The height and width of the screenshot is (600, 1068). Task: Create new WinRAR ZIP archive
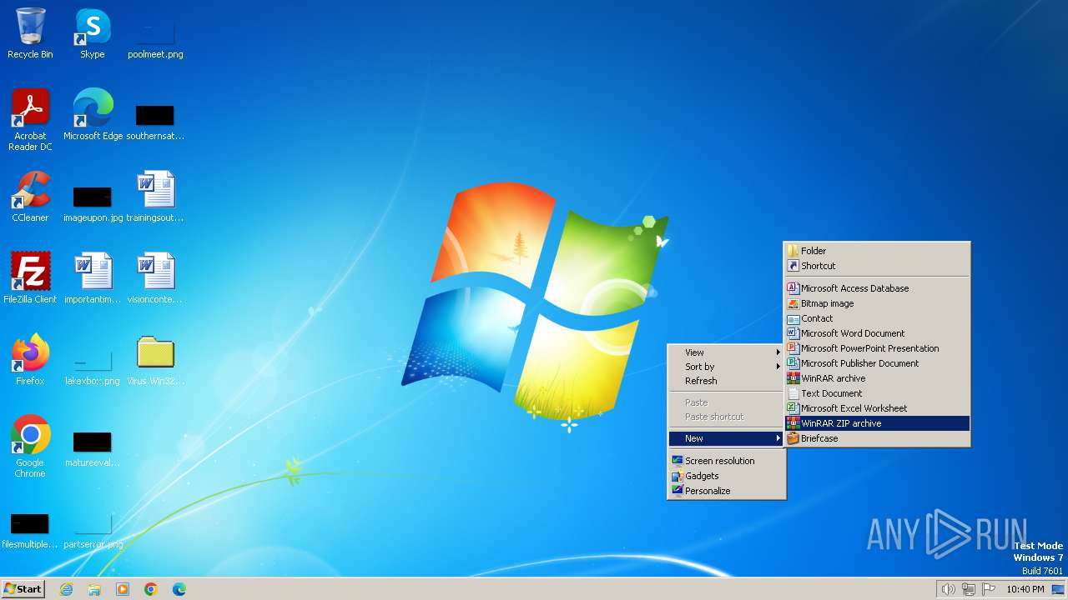click(x=877, y=423)
